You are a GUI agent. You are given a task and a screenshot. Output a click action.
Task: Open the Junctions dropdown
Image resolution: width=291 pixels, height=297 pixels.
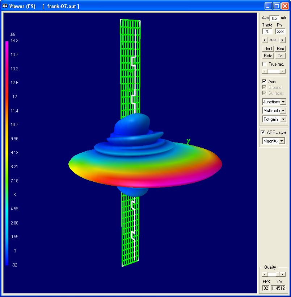point(283,102)
